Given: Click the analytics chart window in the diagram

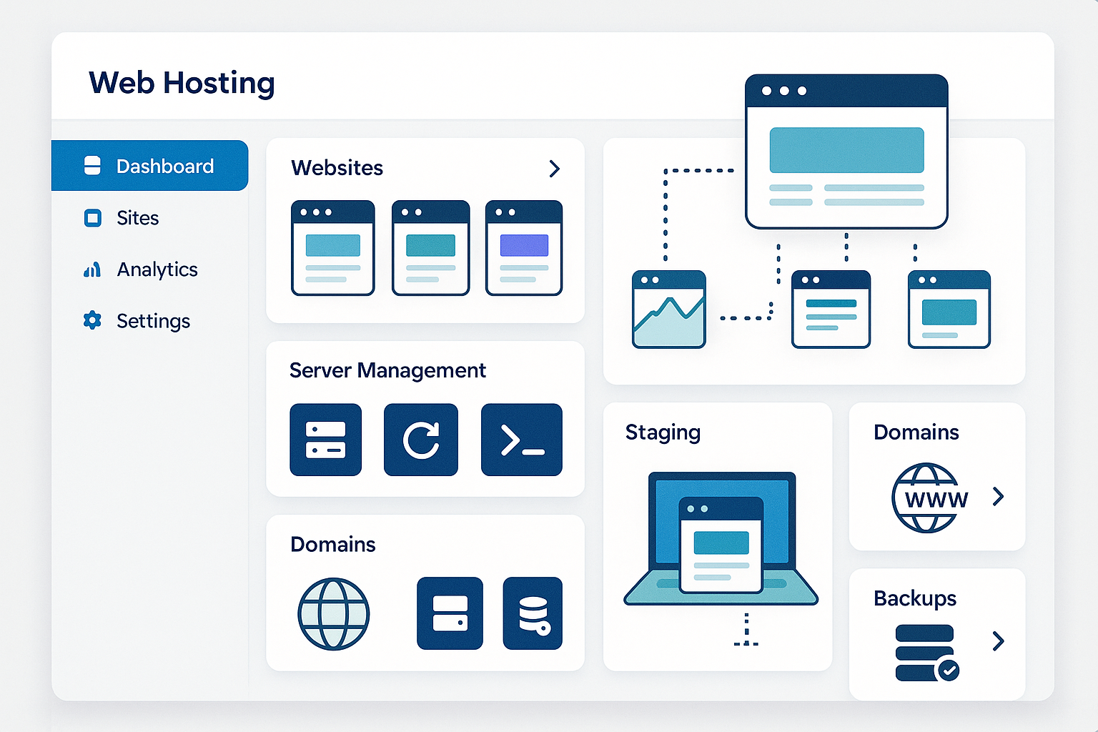Looking at the screenshot, I should (x=668, y=310).
